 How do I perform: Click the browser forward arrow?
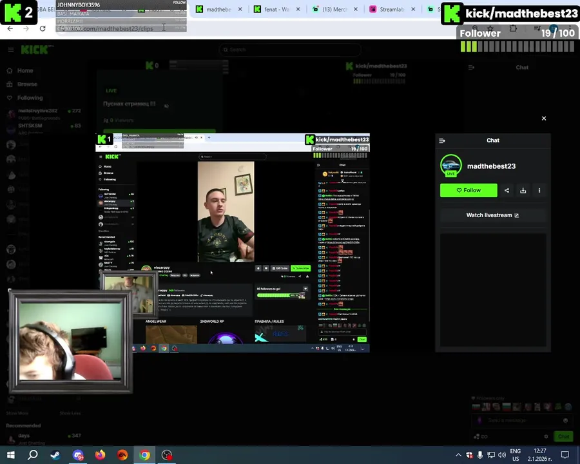tap(26, 28)
